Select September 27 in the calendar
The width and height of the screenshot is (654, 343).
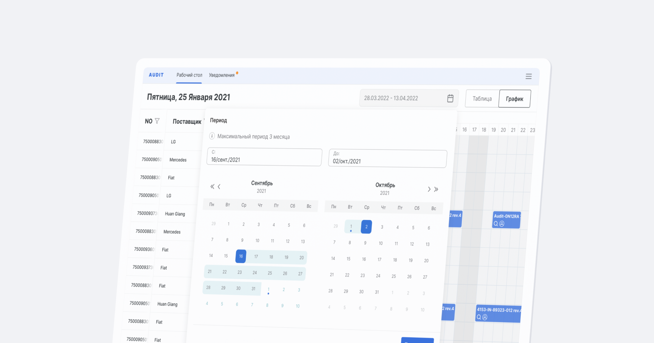pos(300,274)
